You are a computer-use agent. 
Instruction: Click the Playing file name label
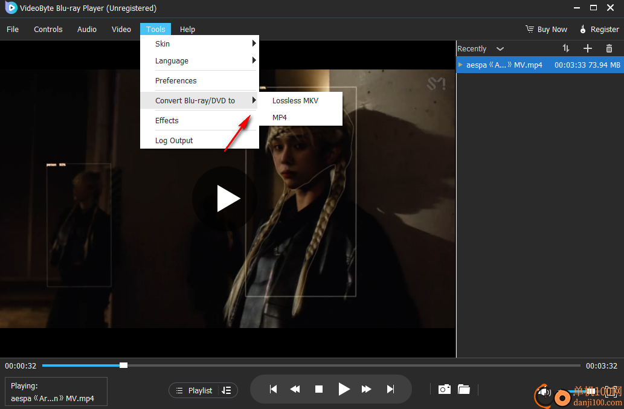tap(53, 398)
